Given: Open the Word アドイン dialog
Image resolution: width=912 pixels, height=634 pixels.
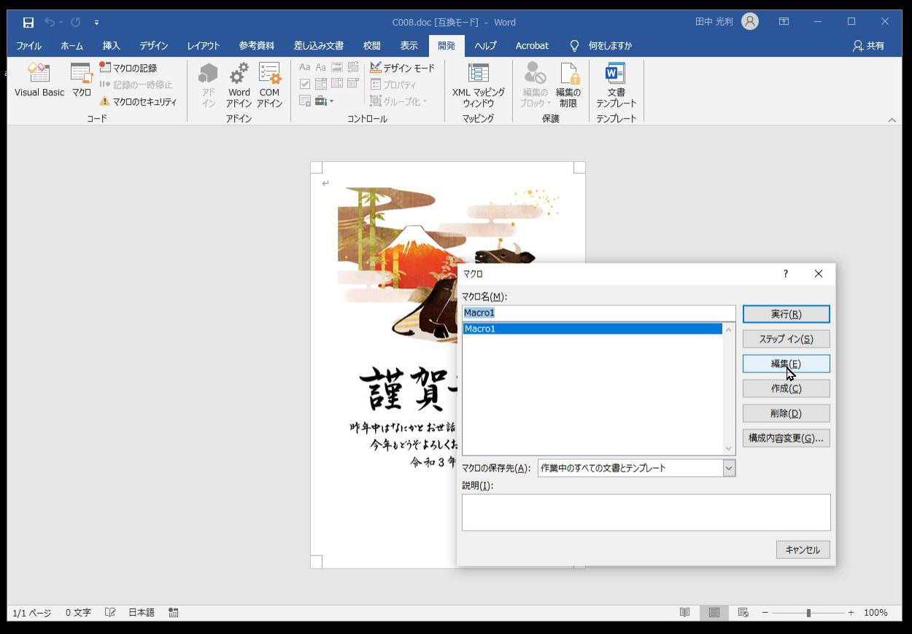Looking at the screenshot, I should tap(239, 85).
